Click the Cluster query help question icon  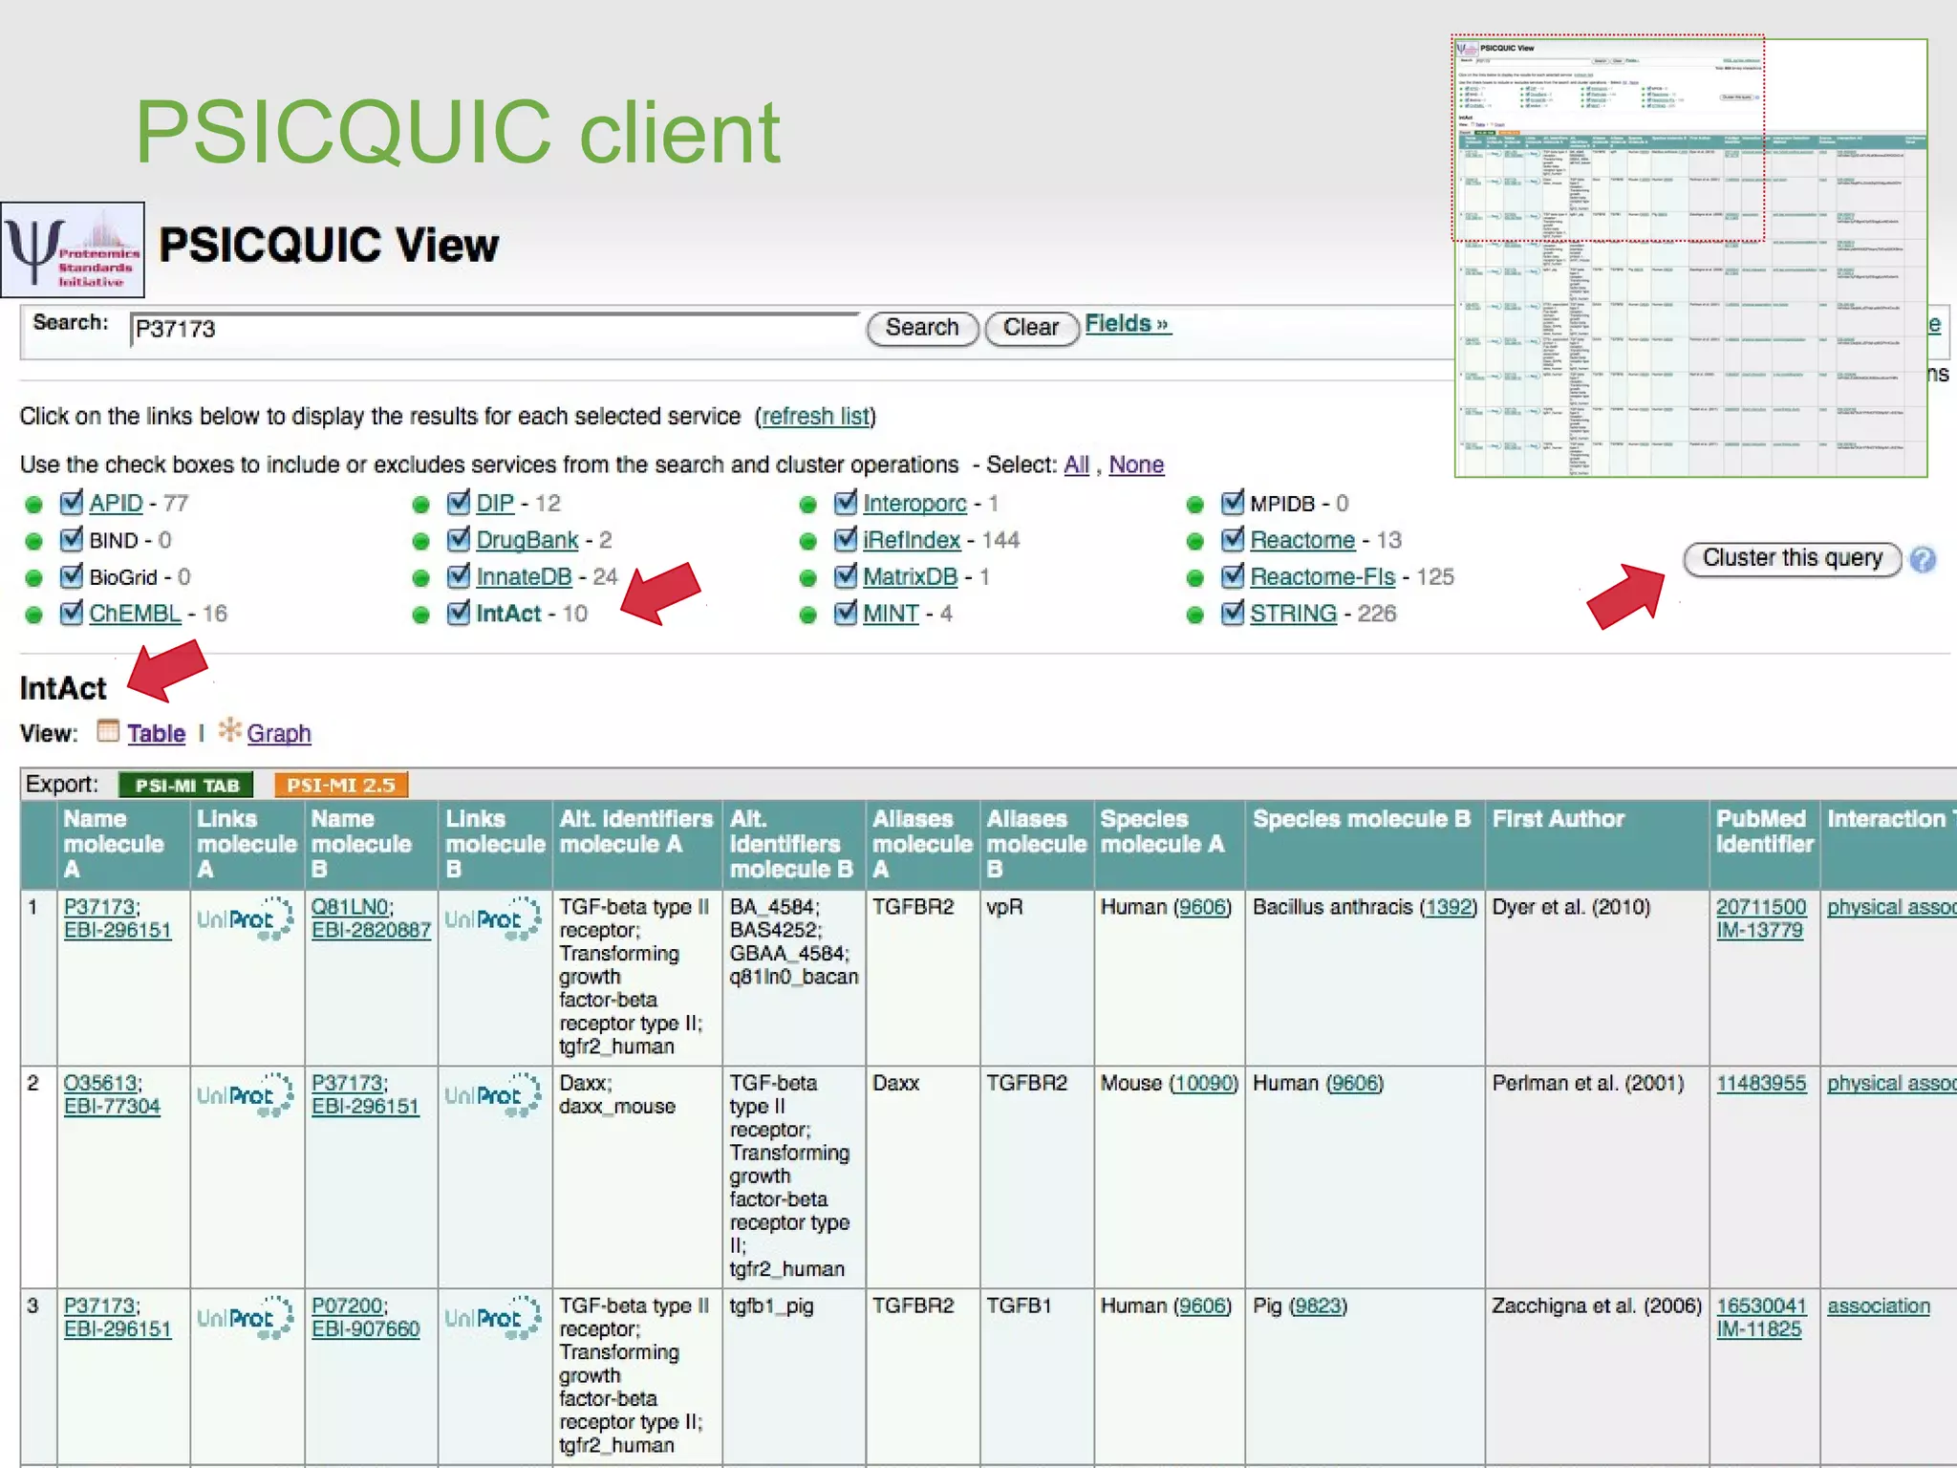(x=1923, y=559)
